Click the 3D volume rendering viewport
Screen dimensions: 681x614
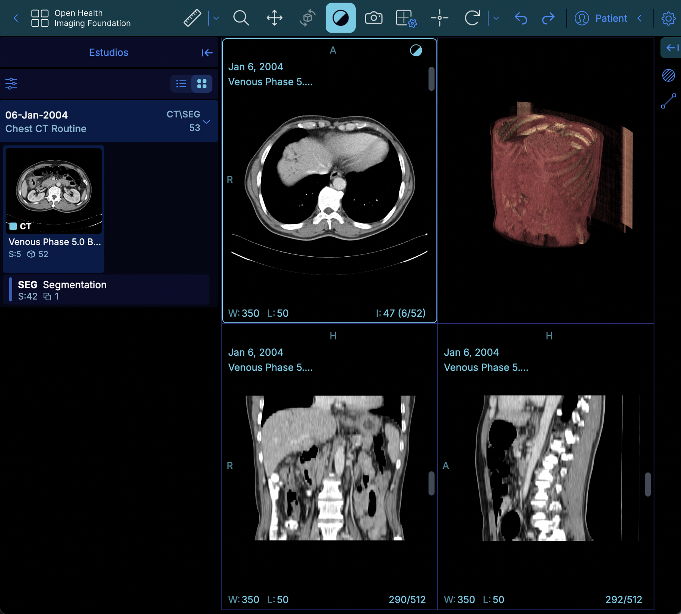(545, 181)
